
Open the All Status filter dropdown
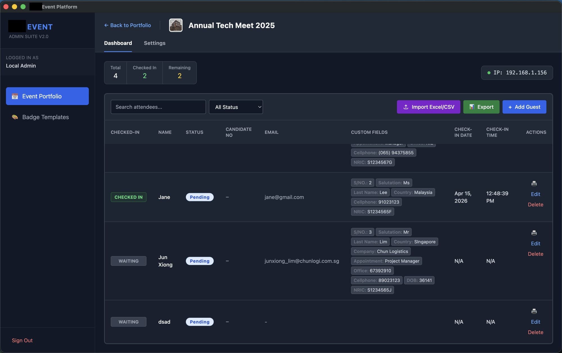[236, 107]
